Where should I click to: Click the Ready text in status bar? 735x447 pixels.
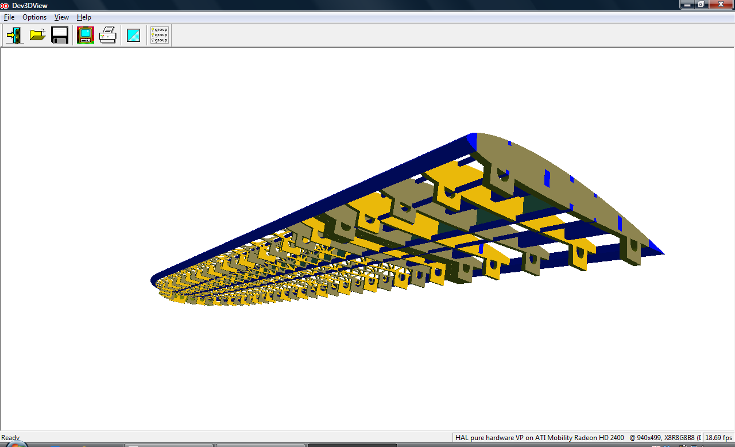click(x=10, y=438)
